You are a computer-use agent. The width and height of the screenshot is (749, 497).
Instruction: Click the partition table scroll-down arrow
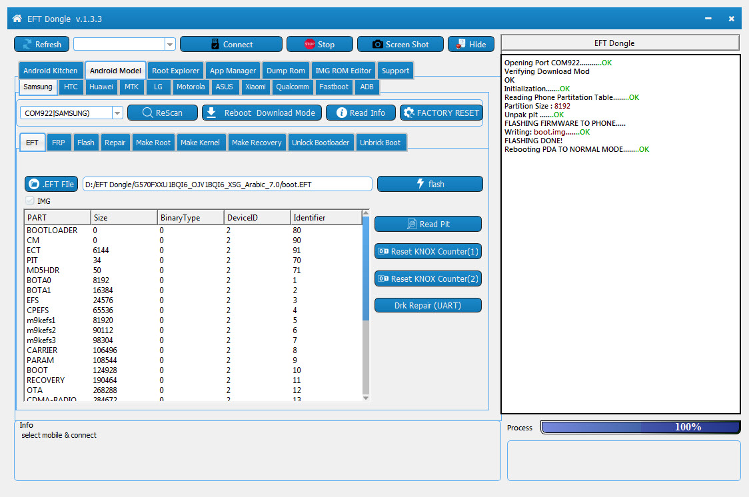(x=366, y=398)
